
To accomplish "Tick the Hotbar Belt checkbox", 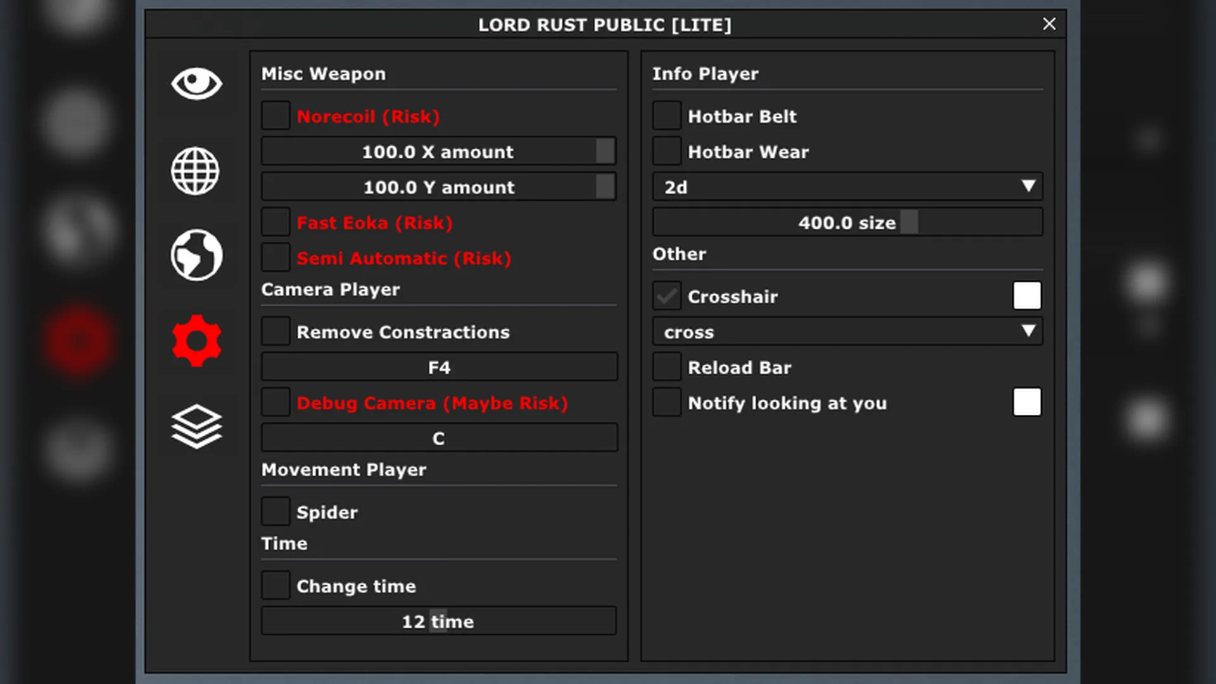I will coord(667,117).
